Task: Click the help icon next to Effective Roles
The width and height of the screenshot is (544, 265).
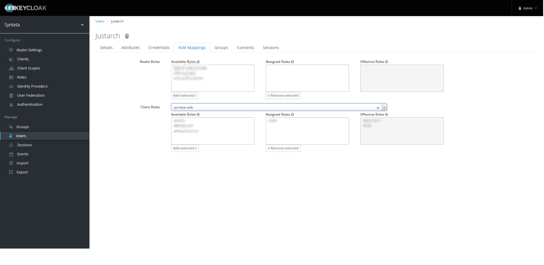Action: (x=387, y=62)
